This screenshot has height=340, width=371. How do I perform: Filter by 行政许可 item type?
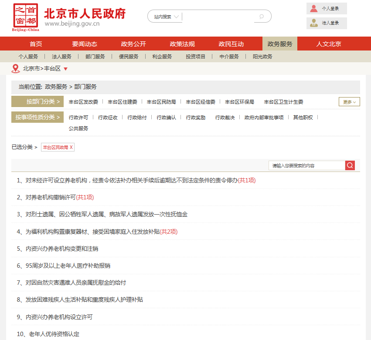[78, 118]
